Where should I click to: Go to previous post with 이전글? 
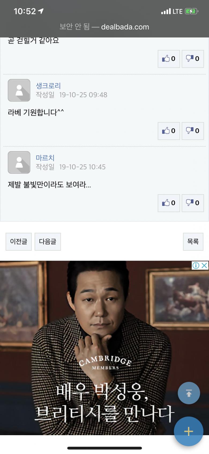tap(19, 242)
